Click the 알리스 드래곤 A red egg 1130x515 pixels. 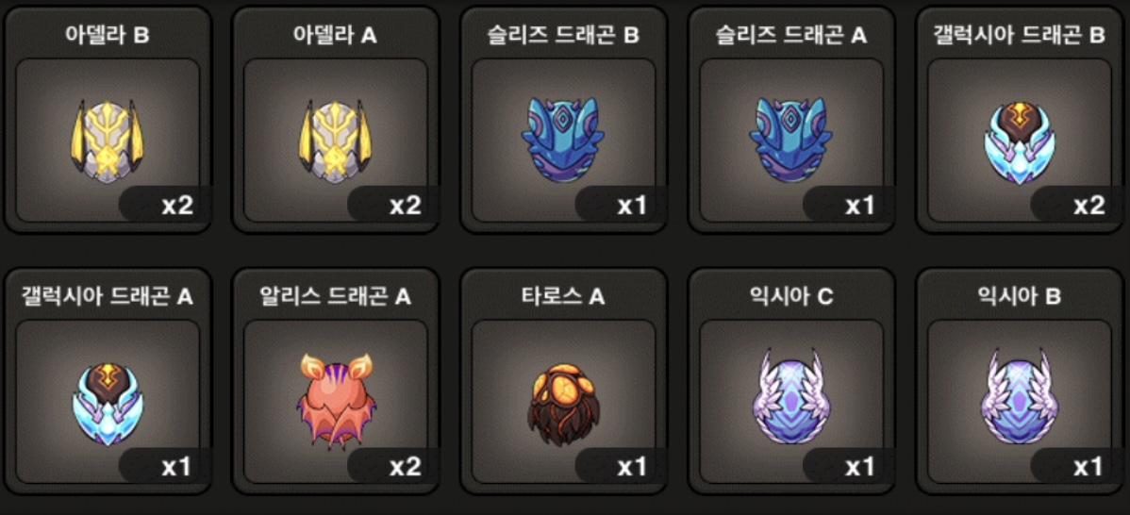click(335, 402)
